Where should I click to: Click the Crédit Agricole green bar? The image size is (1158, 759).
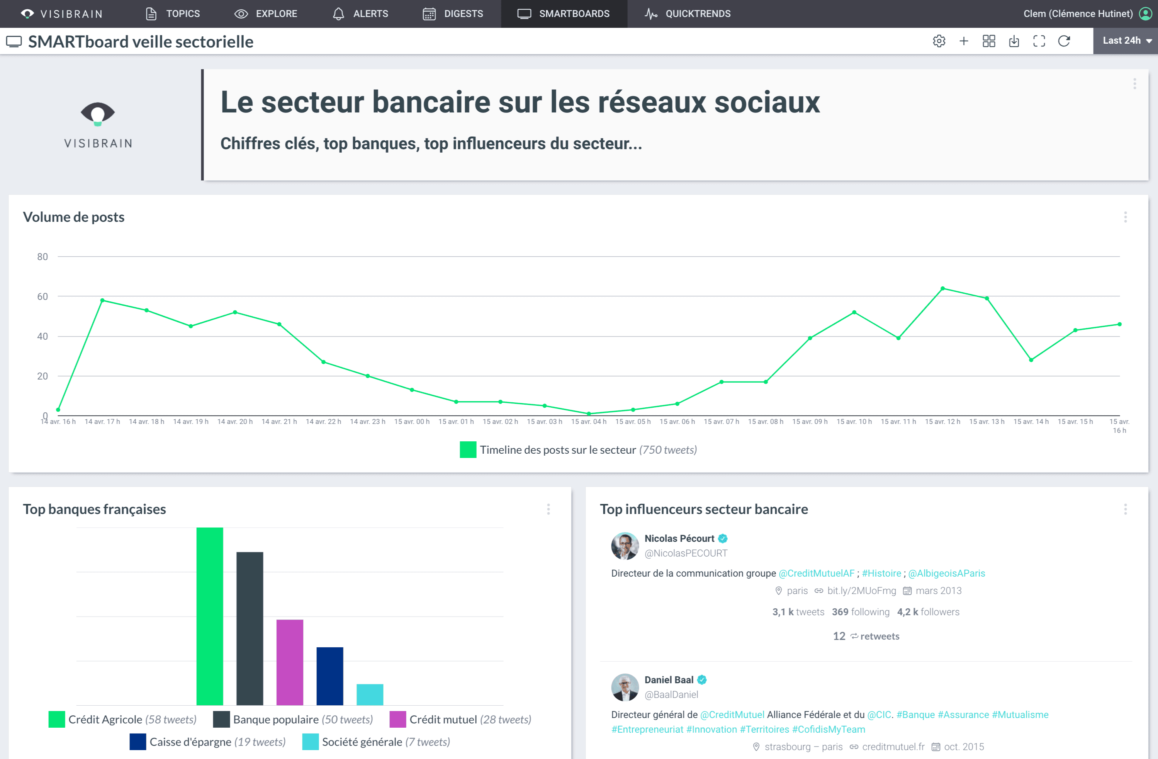pos(210,616)
